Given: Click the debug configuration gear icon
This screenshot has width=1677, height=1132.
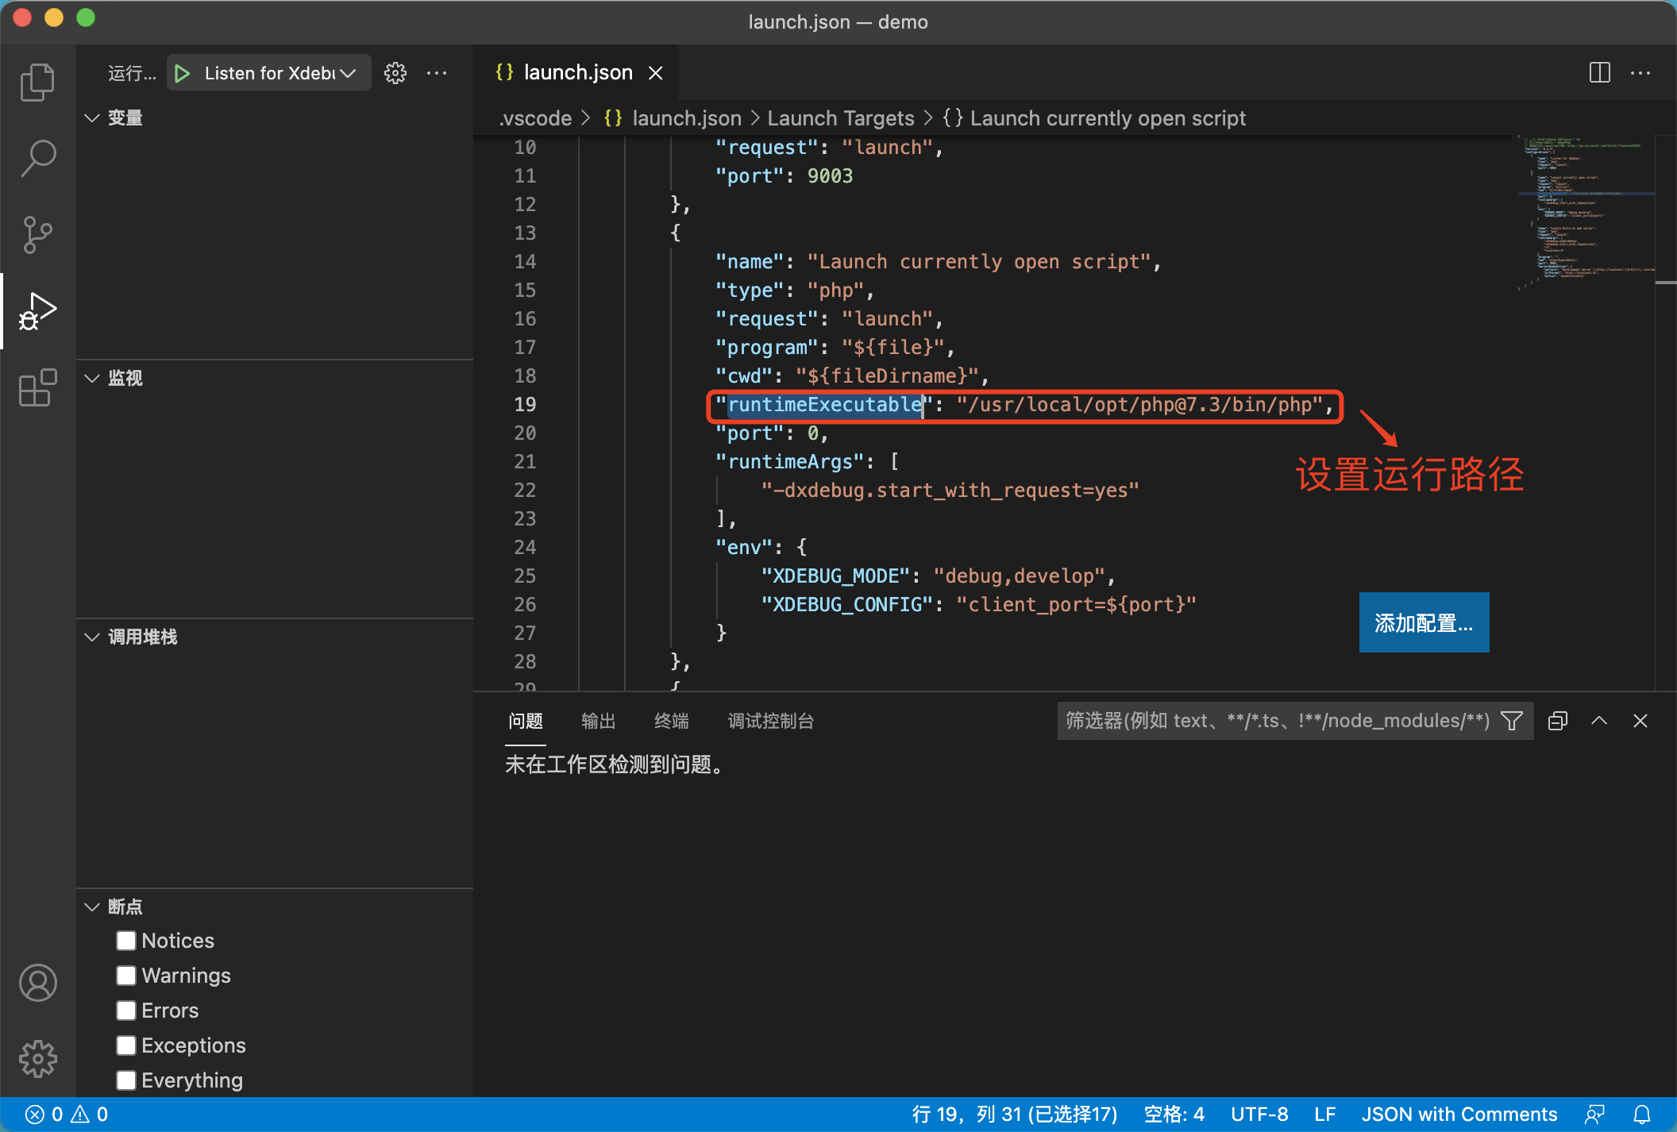Looking at the screenshot, I should coord(395,72).
